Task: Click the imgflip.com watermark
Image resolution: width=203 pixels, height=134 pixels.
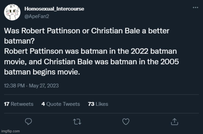Action: (x=10, y=131)
